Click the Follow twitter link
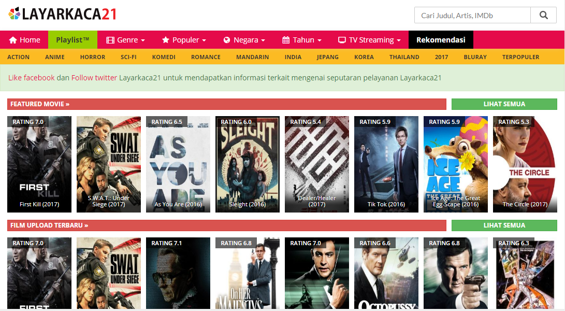 (x=94, y=78)
